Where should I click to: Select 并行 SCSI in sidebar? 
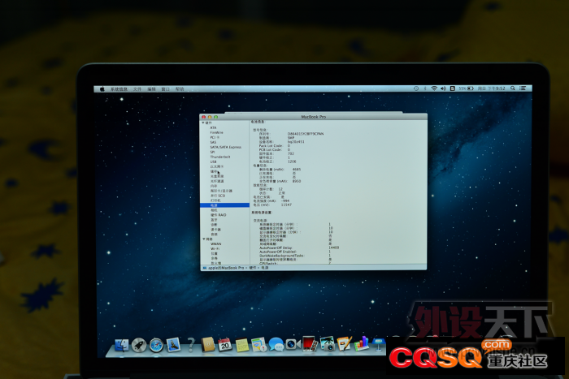218,196
